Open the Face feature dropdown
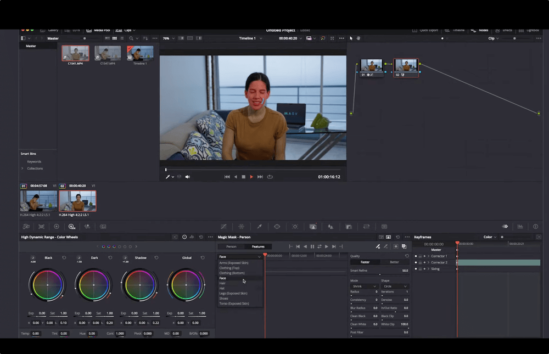 240,257
